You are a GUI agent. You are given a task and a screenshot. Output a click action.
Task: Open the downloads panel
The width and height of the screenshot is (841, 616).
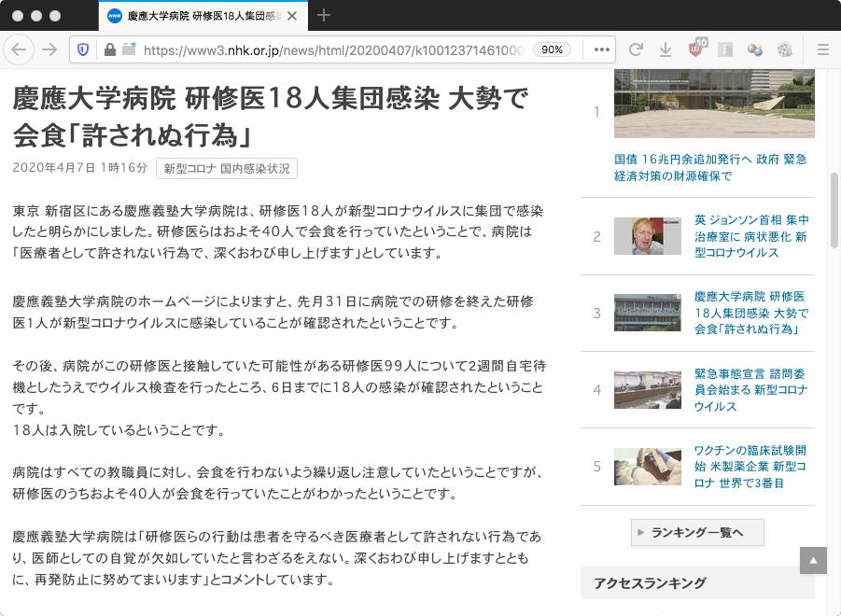pyautogui.click(x=666, y=49)
